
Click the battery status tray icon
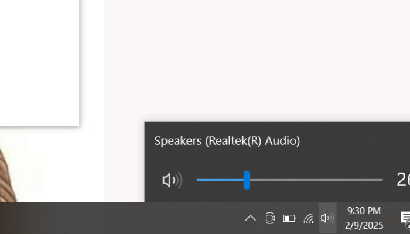[x=289, y=218]
